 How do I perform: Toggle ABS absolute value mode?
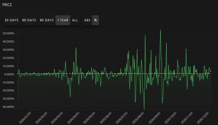(87, 20)
